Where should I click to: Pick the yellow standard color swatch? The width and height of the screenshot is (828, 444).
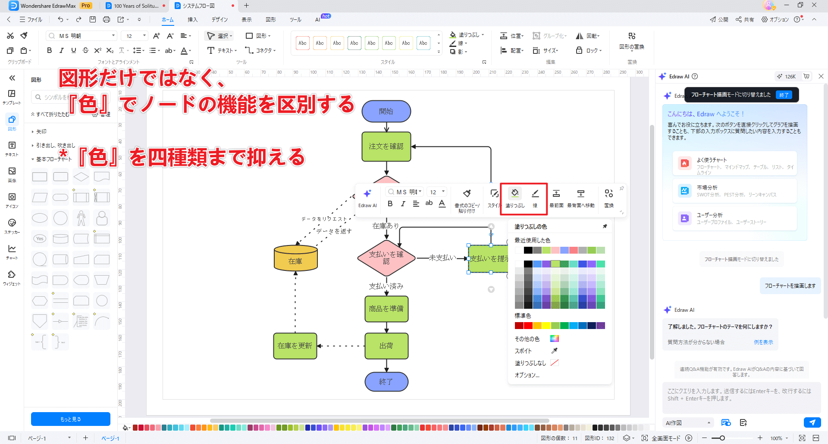pyautogui.click(x=546, y=326)
